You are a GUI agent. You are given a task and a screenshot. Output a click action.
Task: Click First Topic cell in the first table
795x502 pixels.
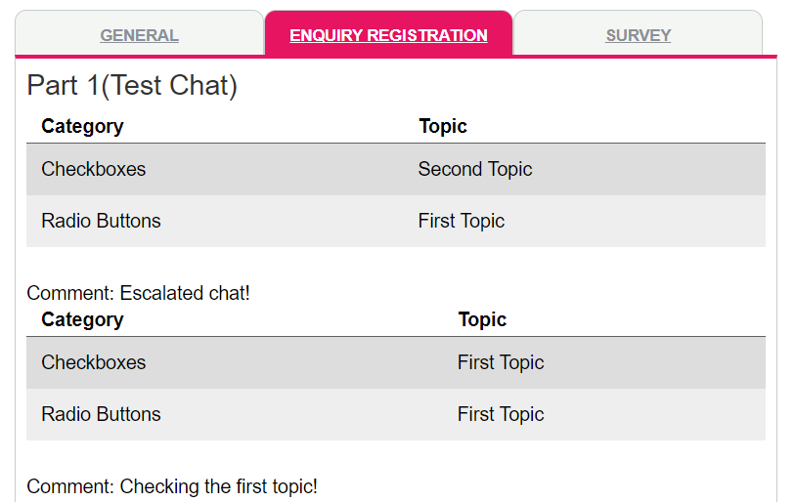click(462, 221)
